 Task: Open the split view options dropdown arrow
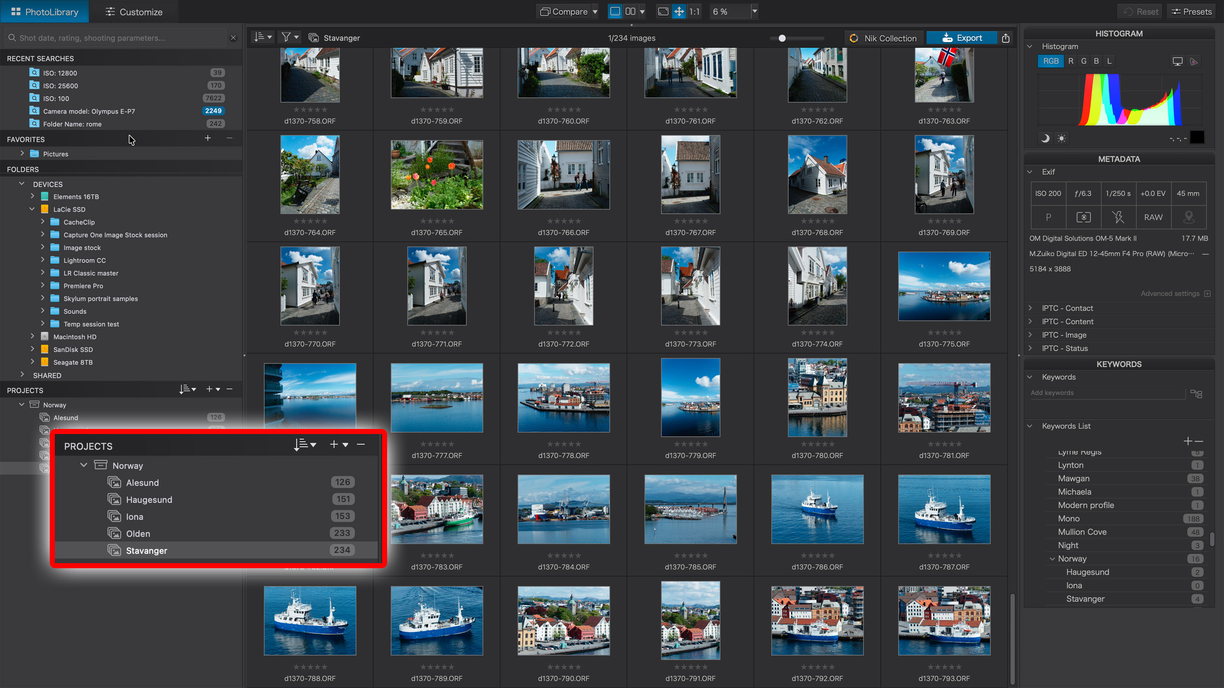pyautogui.click(x=642, y=12)
